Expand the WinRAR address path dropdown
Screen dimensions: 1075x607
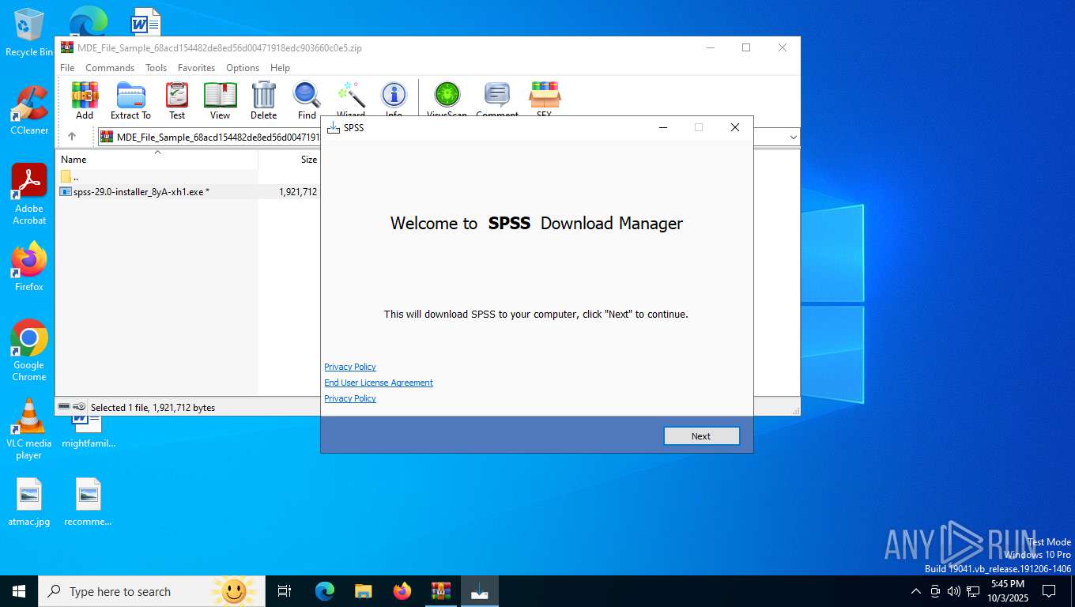(x=793, y=138)
